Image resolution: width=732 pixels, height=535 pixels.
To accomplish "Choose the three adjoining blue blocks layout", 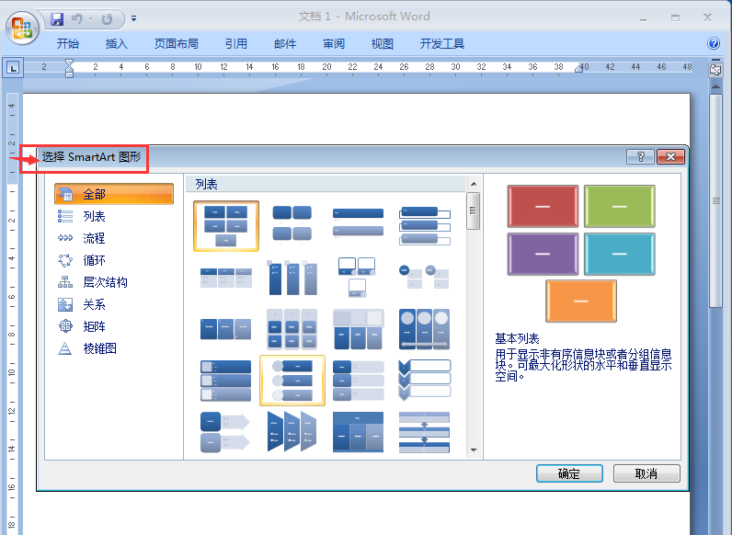I will pyautogui.click(x=226, y=329).
